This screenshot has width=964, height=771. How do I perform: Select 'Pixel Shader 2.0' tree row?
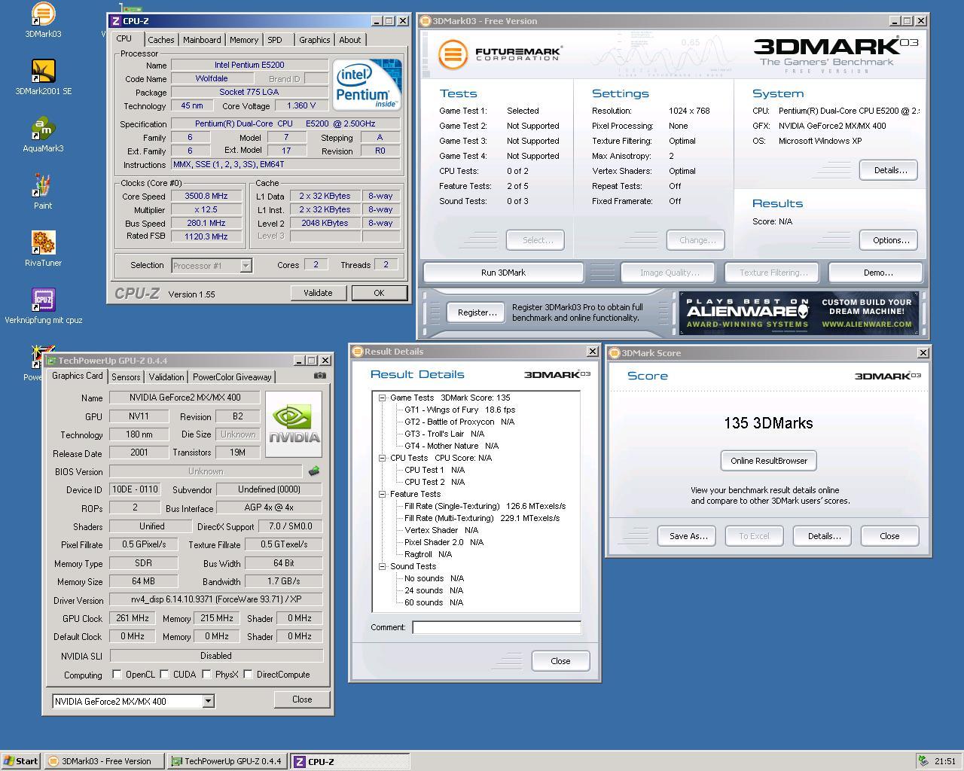point(444,542)
